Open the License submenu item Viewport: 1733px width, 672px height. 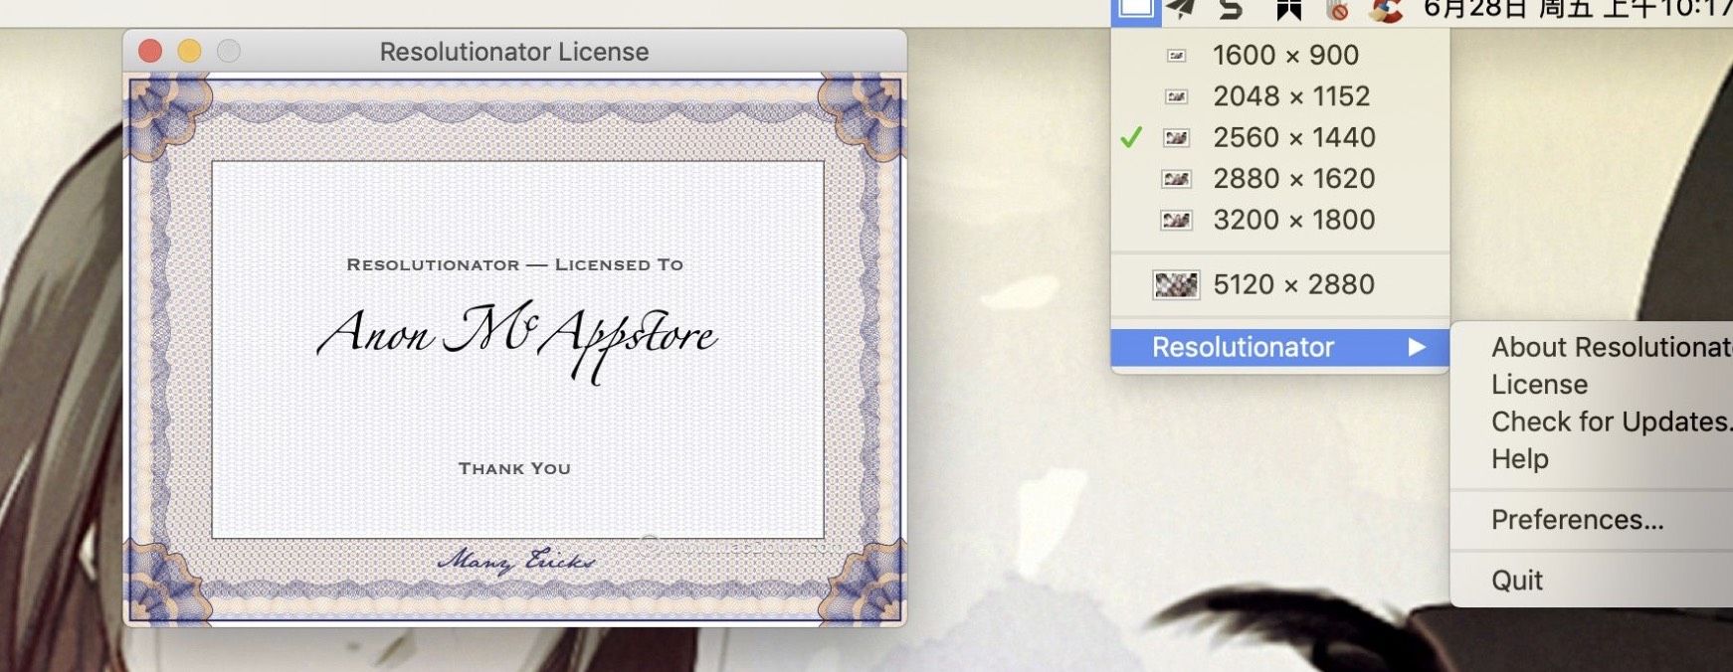pos(1592,385)
